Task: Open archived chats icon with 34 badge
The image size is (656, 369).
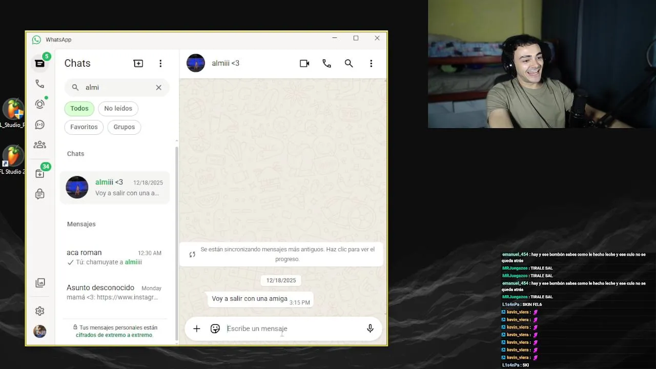Action: click(39, 173)
